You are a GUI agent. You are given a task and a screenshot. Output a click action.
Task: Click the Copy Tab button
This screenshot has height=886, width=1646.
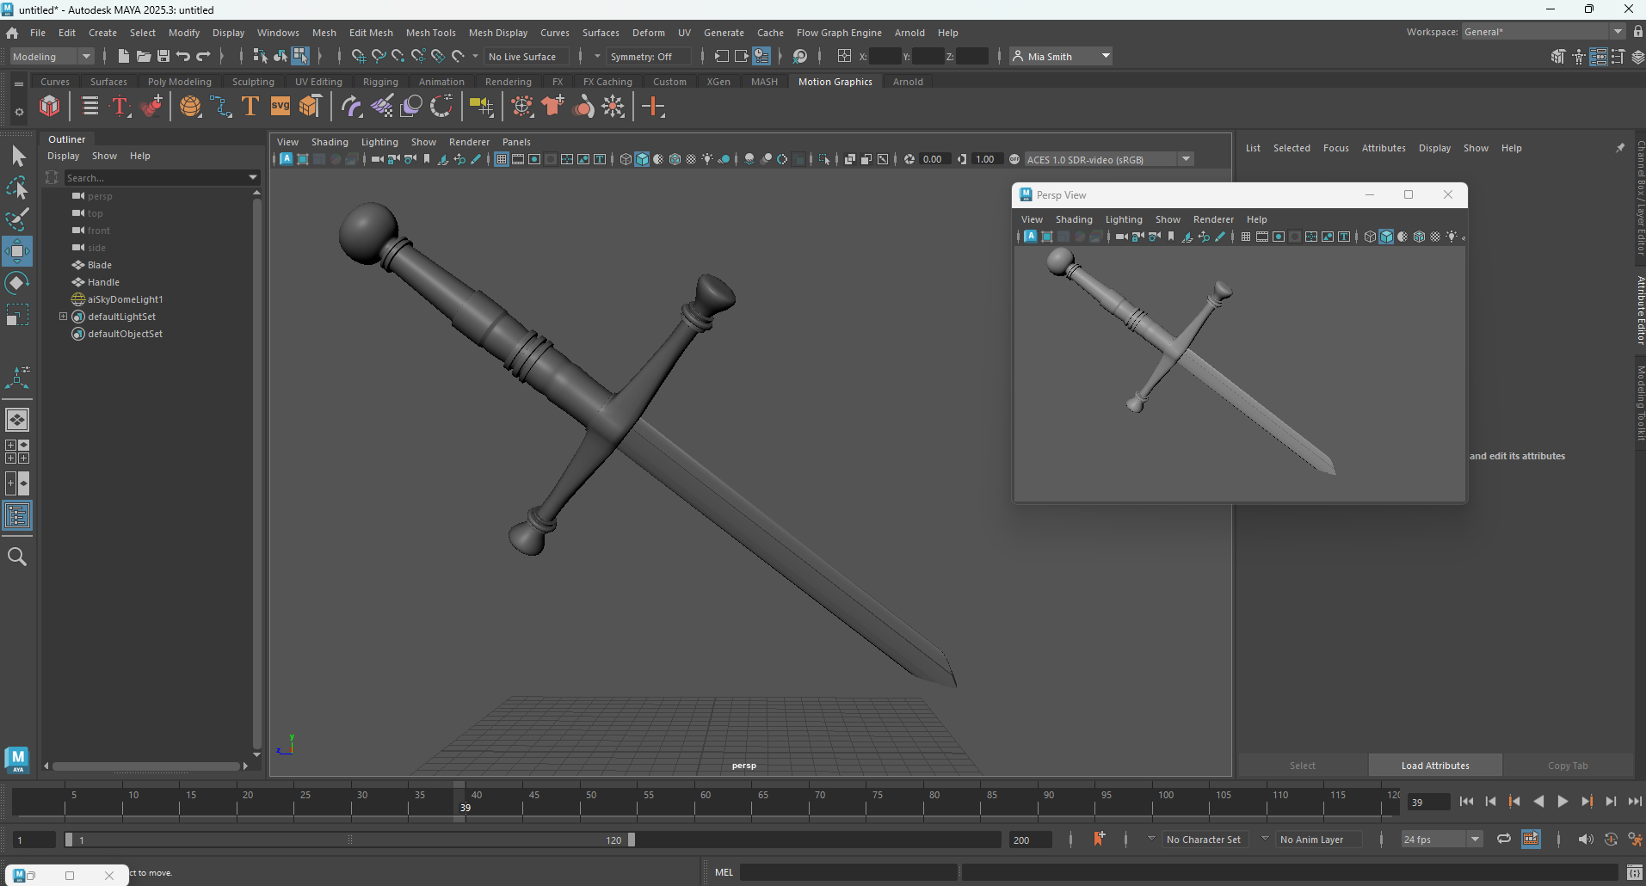[1568, 765]
